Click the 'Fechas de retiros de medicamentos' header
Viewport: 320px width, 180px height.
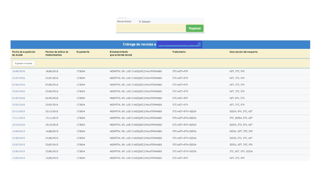(x=57, y=53)
